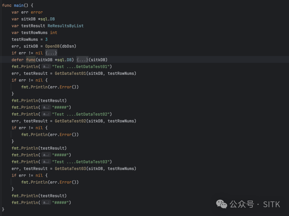
Task: Click the SITK watermark text
Action: coord(271,205)
